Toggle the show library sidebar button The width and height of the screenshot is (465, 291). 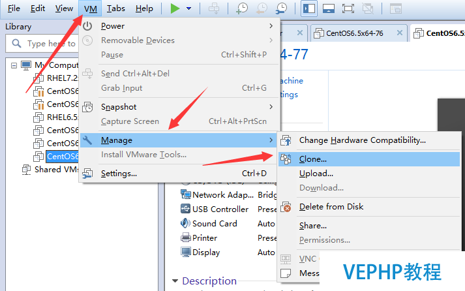309,8
